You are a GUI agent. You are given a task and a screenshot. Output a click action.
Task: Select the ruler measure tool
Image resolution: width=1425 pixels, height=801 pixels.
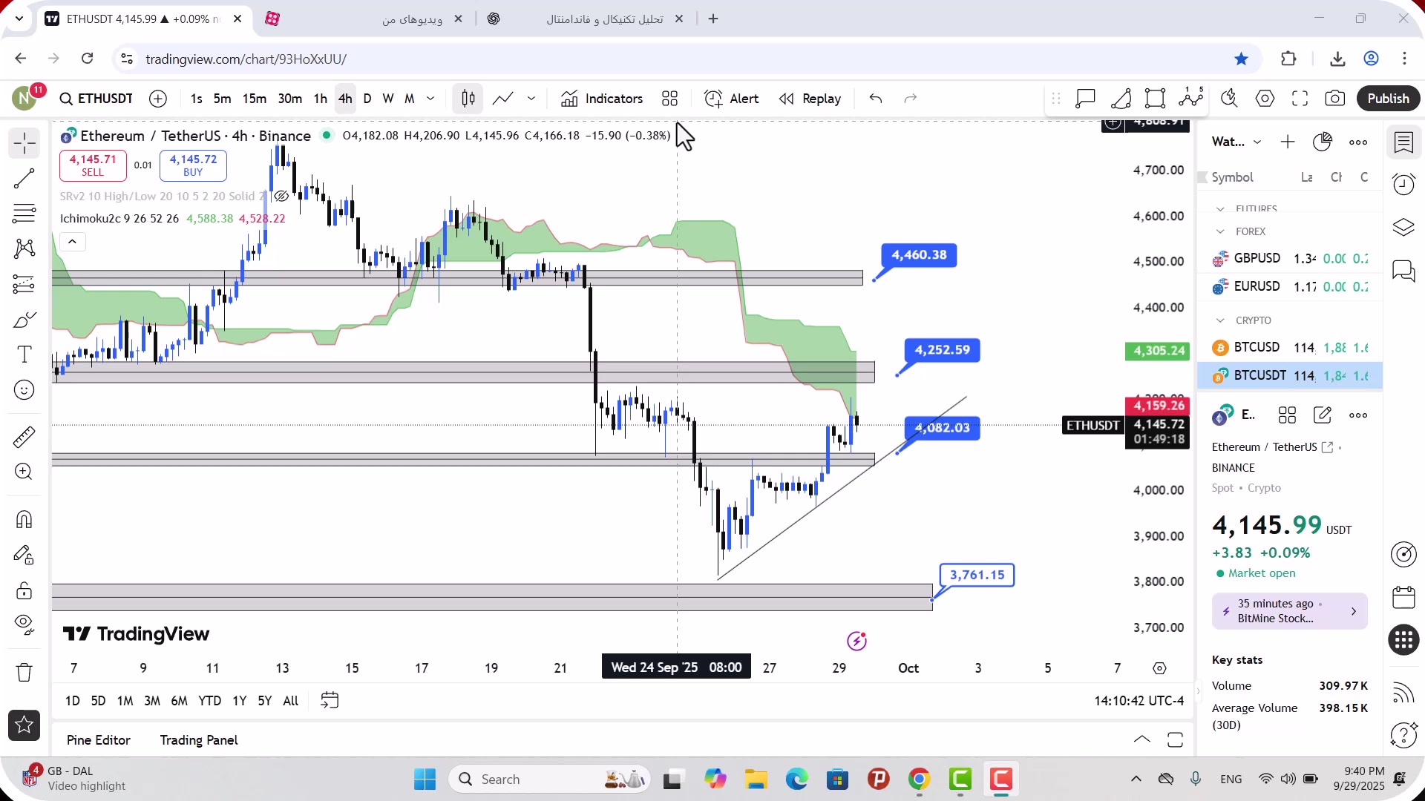coord(24,437)
